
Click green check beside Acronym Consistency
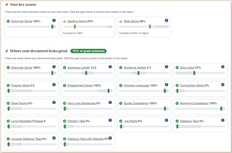[x=177, y=103]
